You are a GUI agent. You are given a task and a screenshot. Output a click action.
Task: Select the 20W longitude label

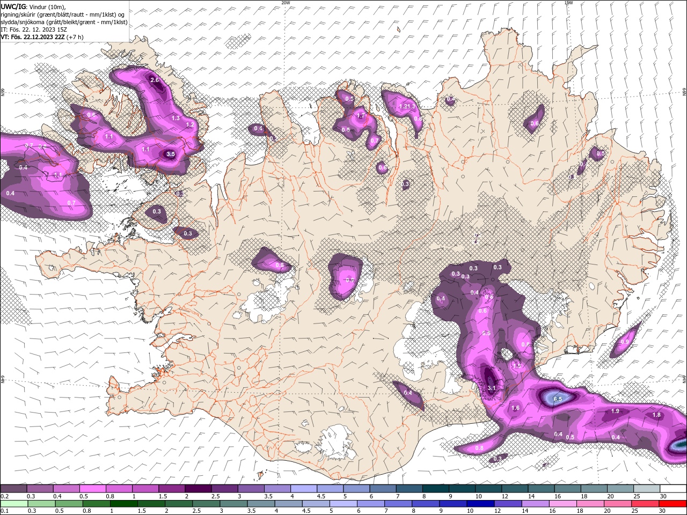coord(286,3)
